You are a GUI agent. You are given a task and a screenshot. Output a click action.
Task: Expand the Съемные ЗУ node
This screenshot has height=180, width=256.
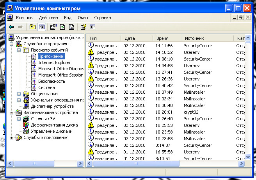pos(19,119)
